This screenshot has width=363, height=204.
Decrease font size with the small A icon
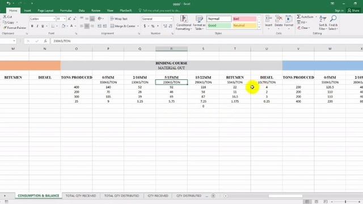point(74,19)
